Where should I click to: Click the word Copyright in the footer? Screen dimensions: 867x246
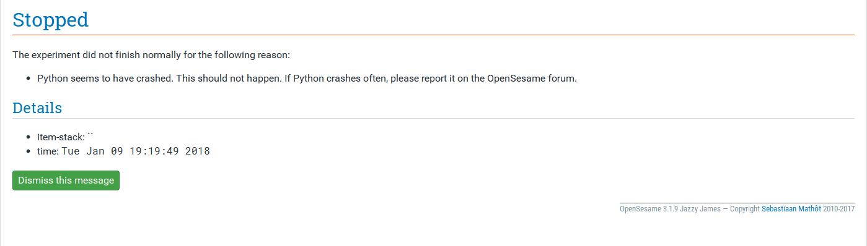pyautogui.click(x=745, y=209)
